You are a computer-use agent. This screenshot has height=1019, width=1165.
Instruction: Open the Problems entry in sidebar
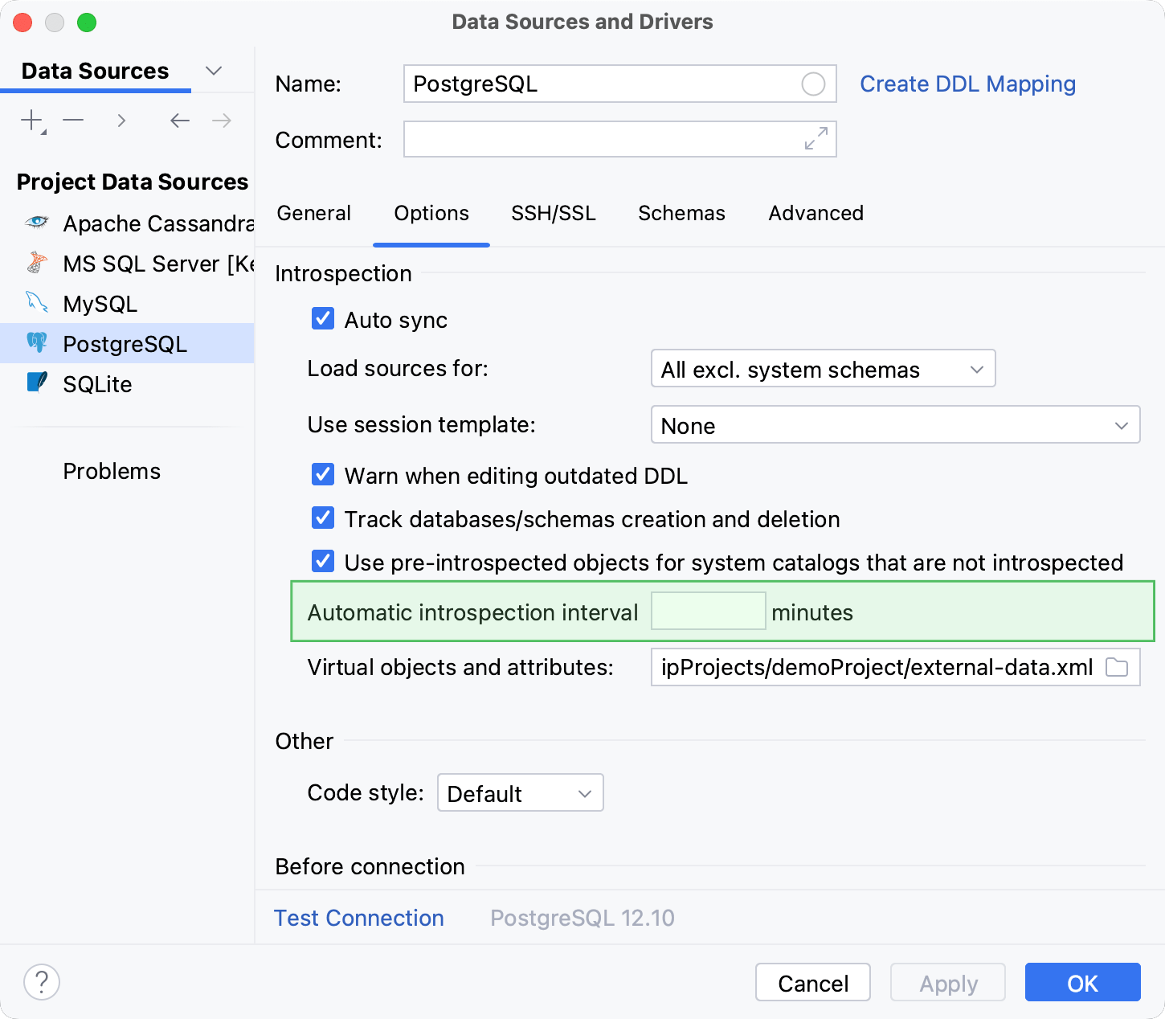click(x=112, y=471)
